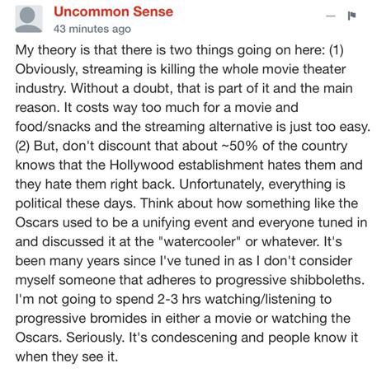
Task: Click the "food/snacks" text
Action: point(53,127)
